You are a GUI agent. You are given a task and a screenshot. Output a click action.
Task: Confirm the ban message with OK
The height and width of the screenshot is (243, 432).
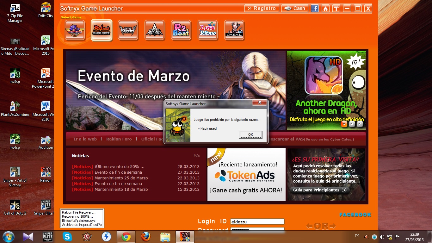(x=250, y=134)
